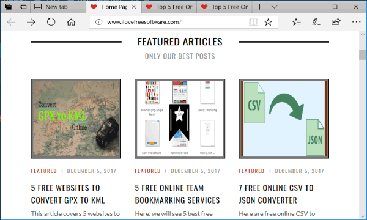Click the Only Our Best Posts subtitle

click(180, 56)
